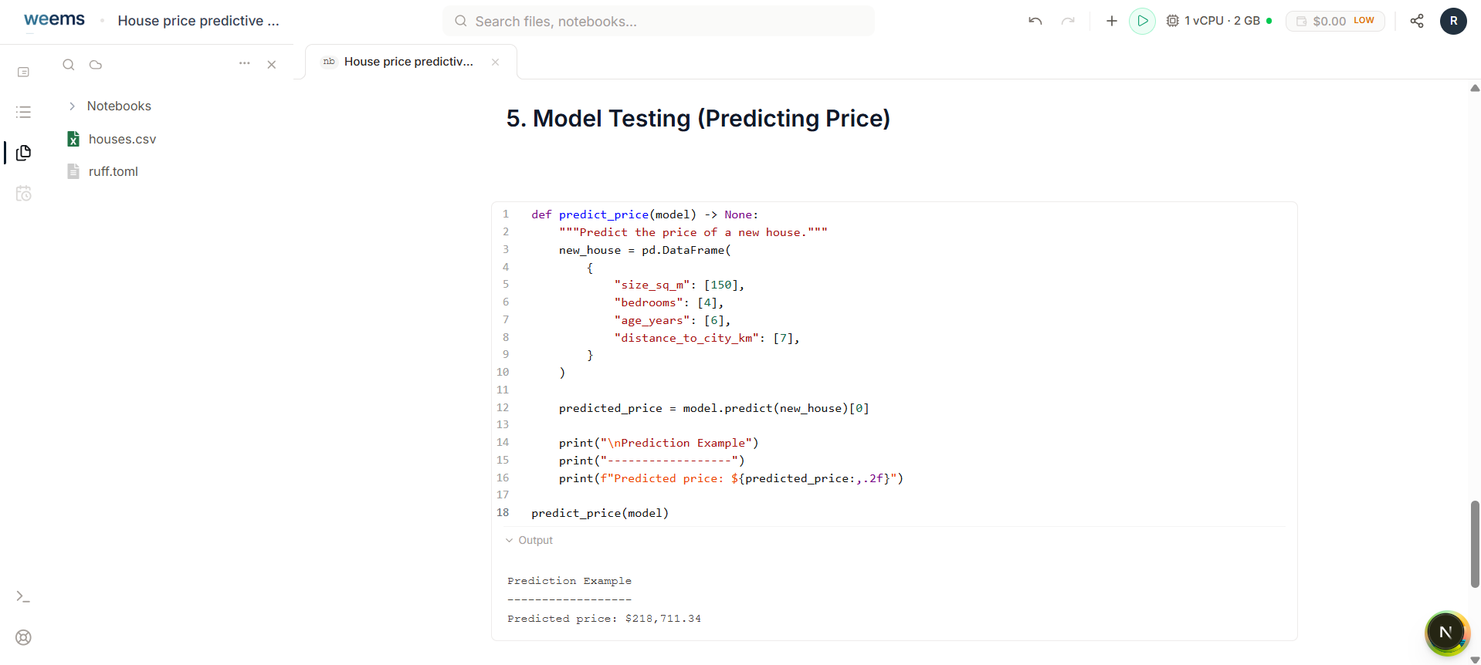Open ruff.toml file
Screen dimensions: 1481x665
coord(113,171)
